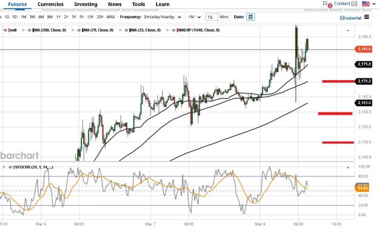
Task: Click the 2,170.2 moving average price tag
Action: pos(363,81)
